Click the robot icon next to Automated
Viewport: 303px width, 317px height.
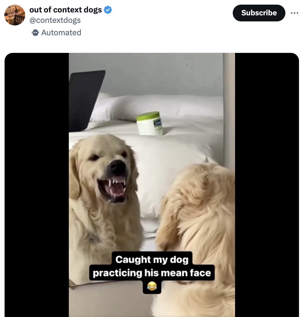point(35,32)
